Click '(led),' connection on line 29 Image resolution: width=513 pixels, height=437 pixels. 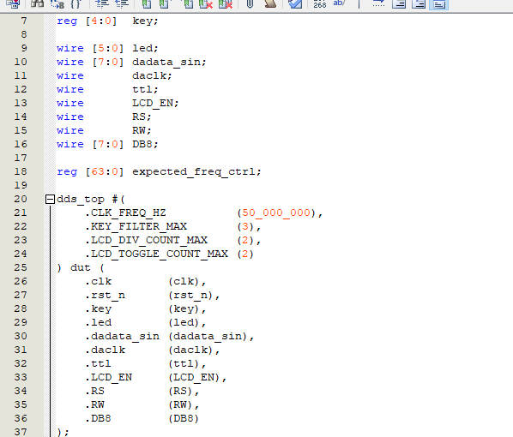[x=187, y=323]
